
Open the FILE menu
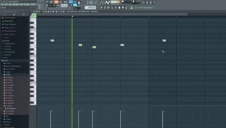pos(2,5)
